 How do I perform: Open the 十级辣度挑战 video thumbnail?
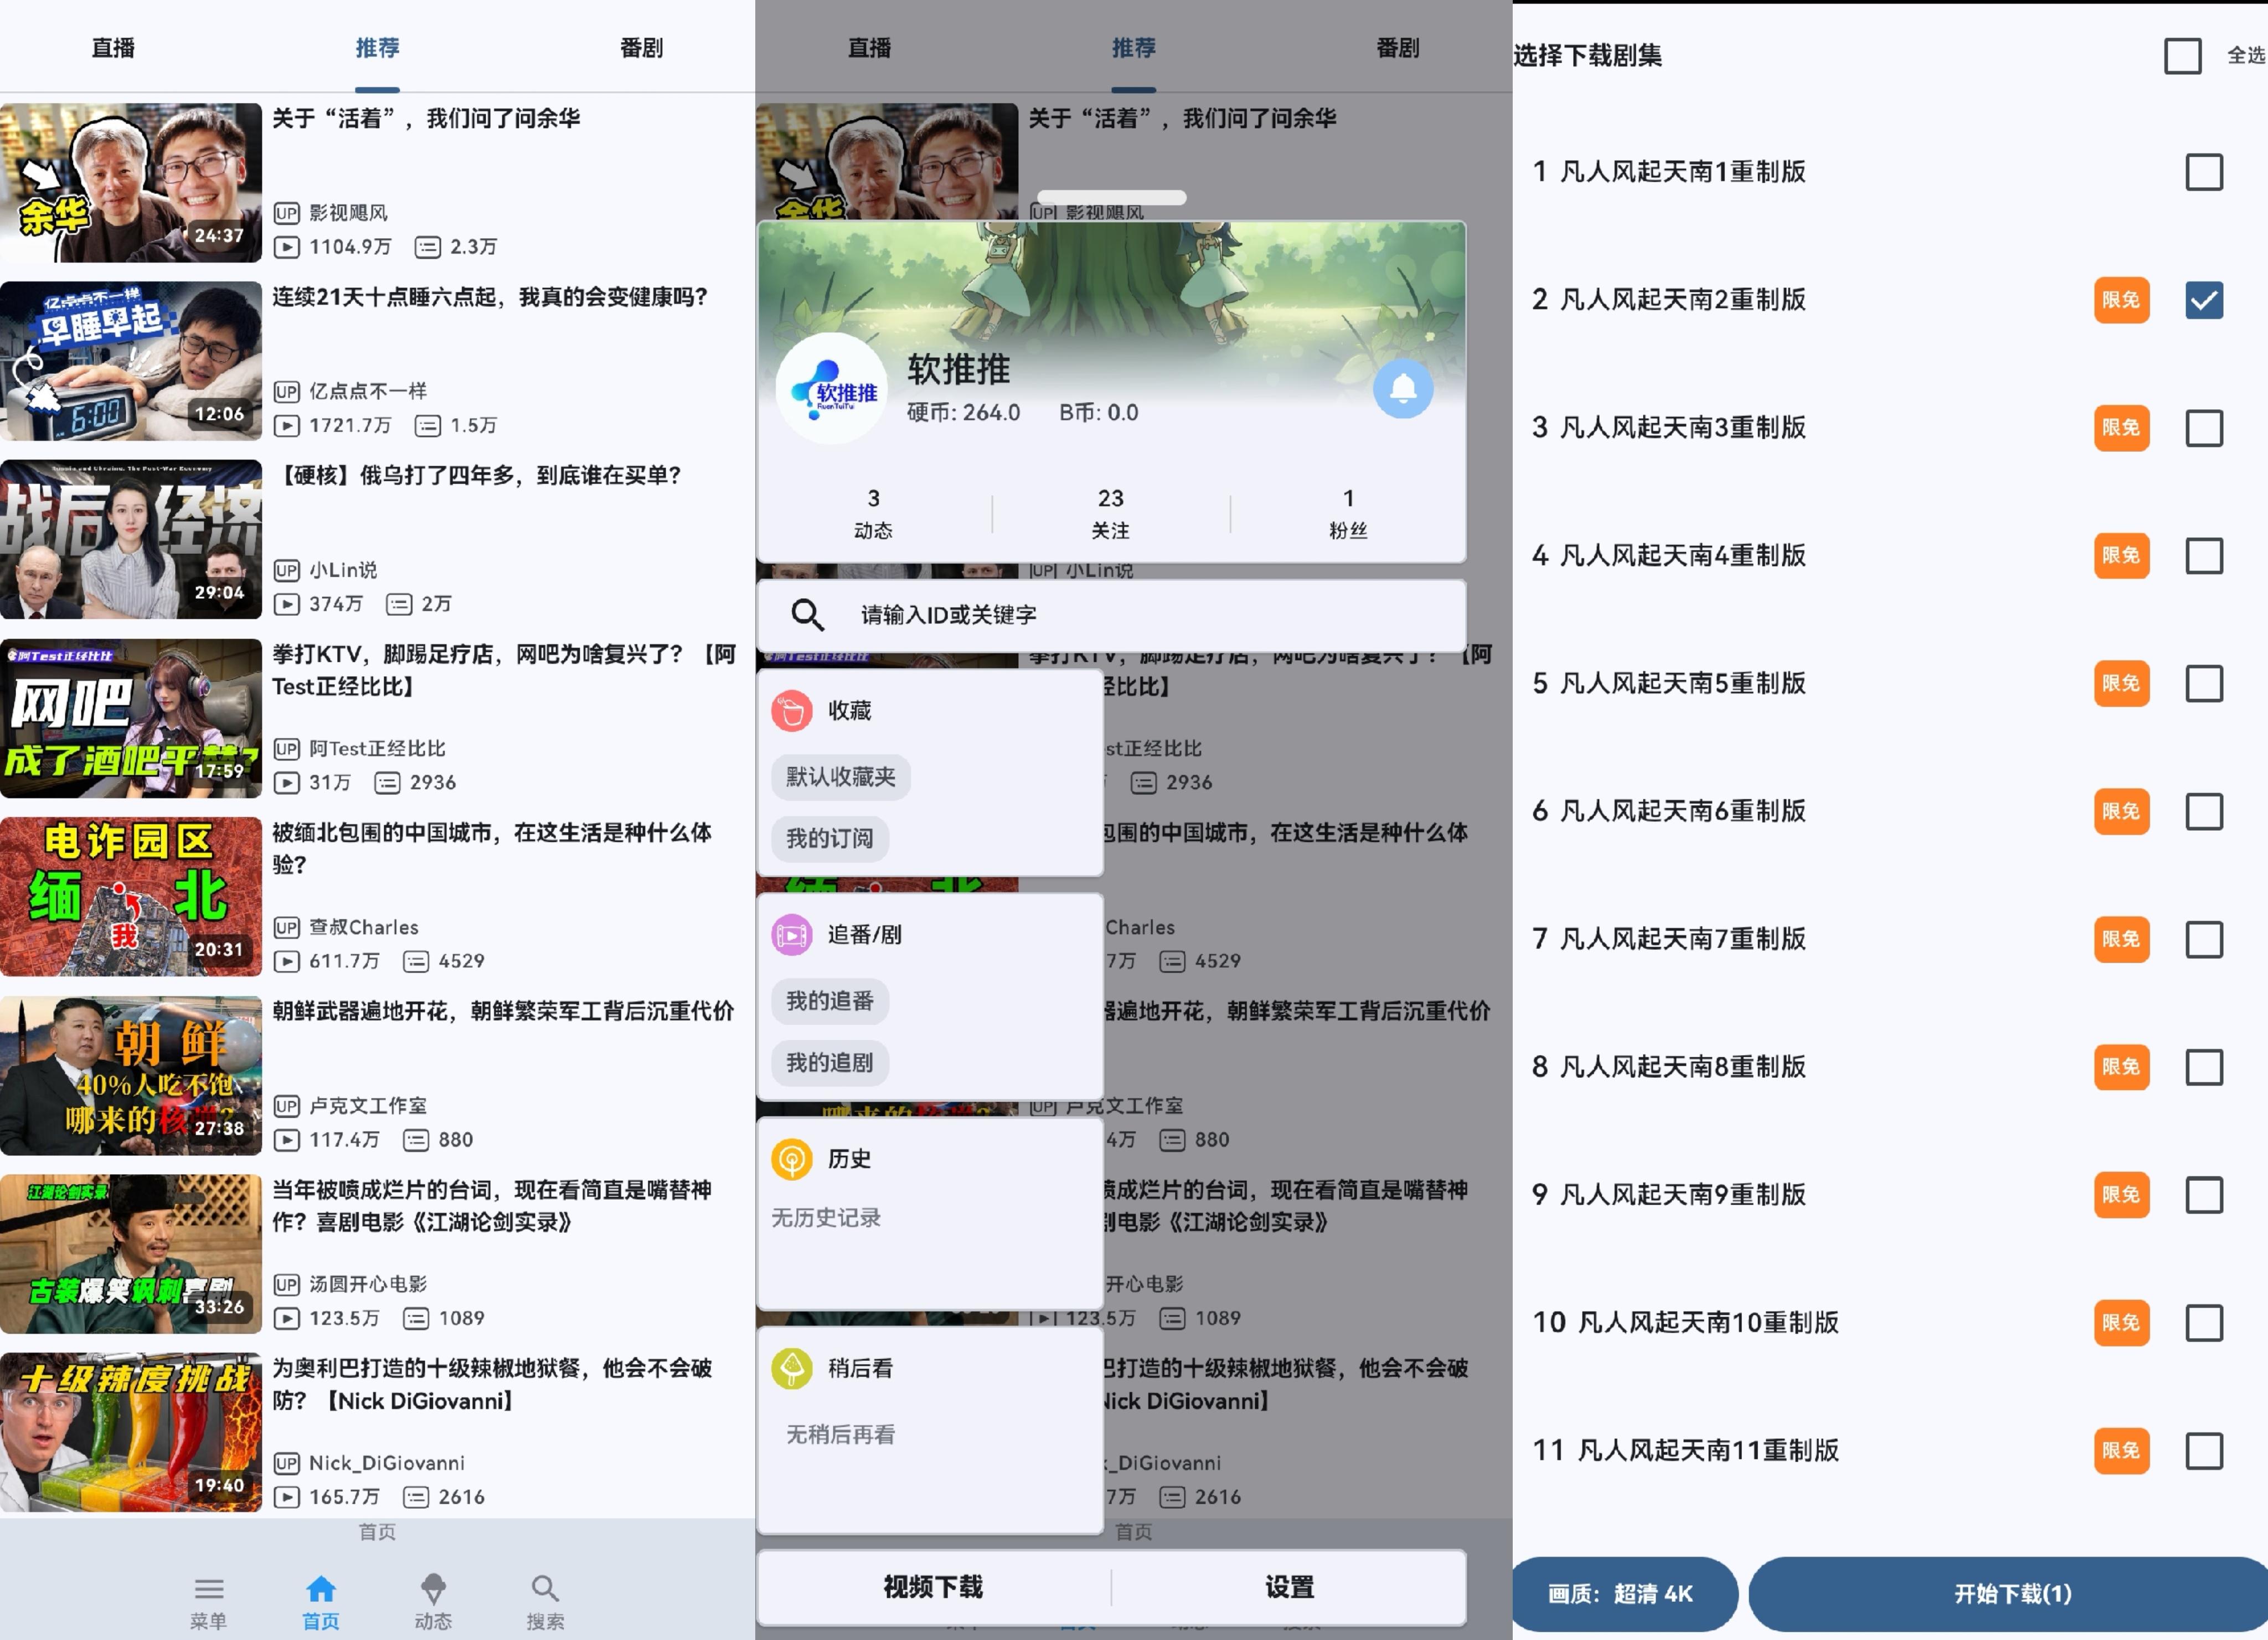pyautogui.click(x=131, y=1433)
